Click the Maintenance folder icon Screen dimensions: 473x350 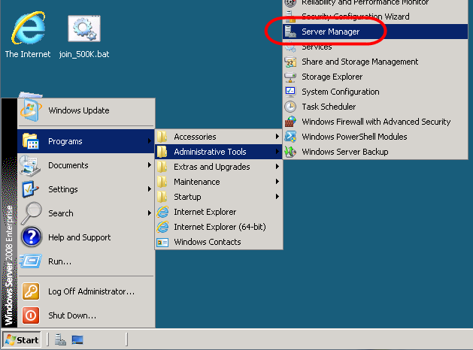click(x=162, y=182)
